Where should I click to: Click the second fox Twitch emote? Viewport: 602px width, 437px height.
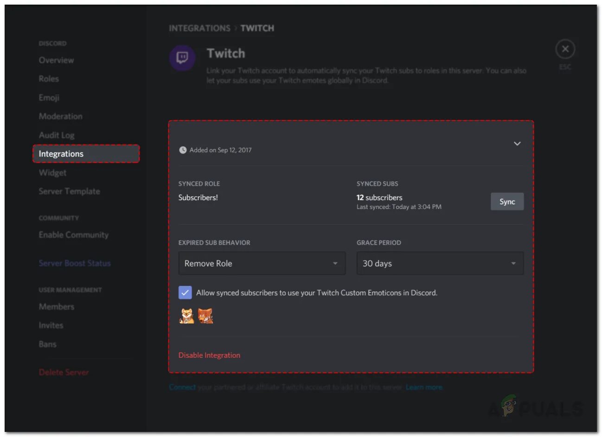(x=205, y=316)
